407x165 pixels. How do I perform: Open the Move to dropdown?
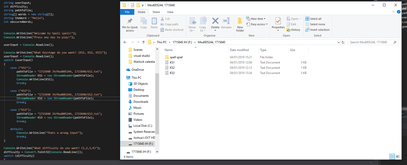click(x=192, y=24)
